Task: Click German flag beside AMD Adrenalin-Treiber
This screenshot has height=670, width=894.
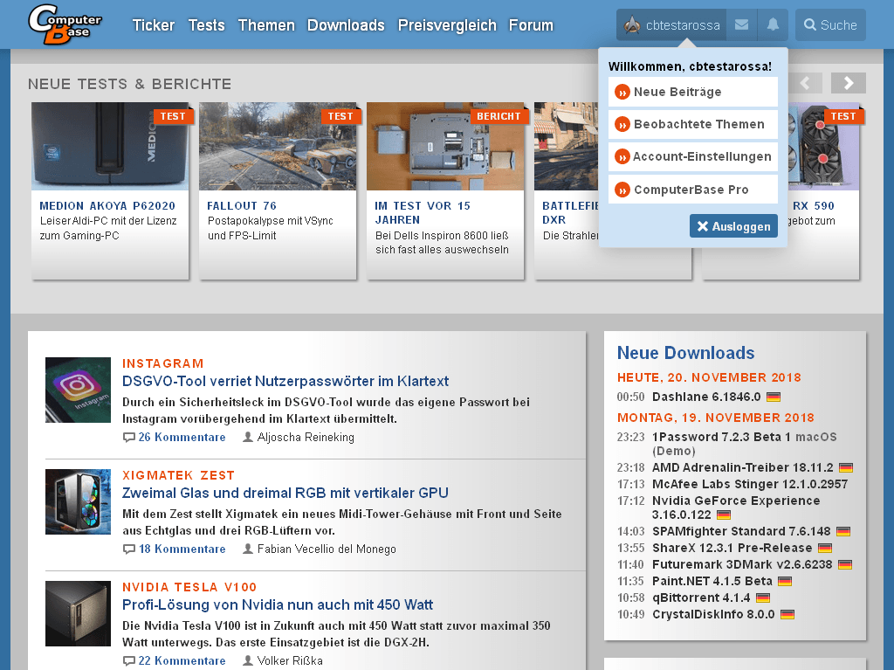Action: [x=846, y=468]
